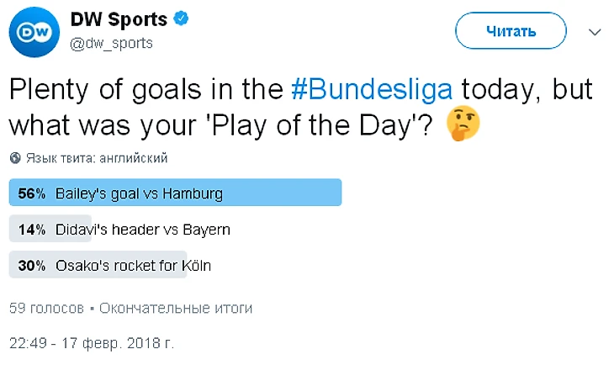The height and width of the screenshot is (365, 614).
Task: Click the 30% percentage label
Action: (x=30, y=266)
